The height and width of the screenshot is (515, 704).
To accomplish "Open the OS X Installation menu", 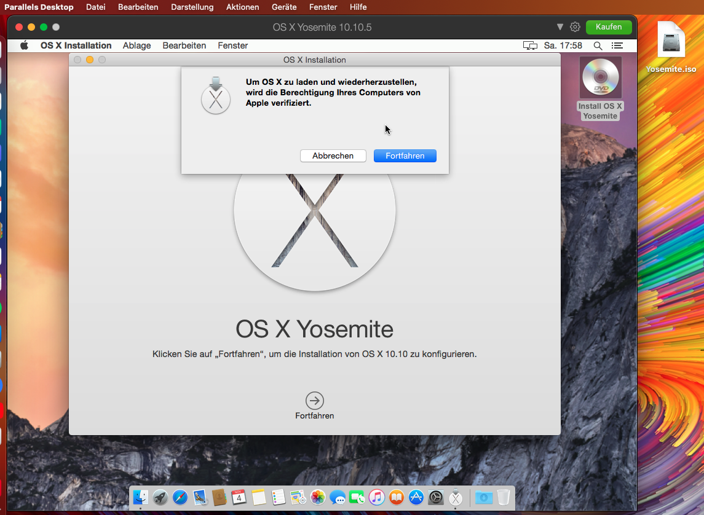I will pos(76,45).
